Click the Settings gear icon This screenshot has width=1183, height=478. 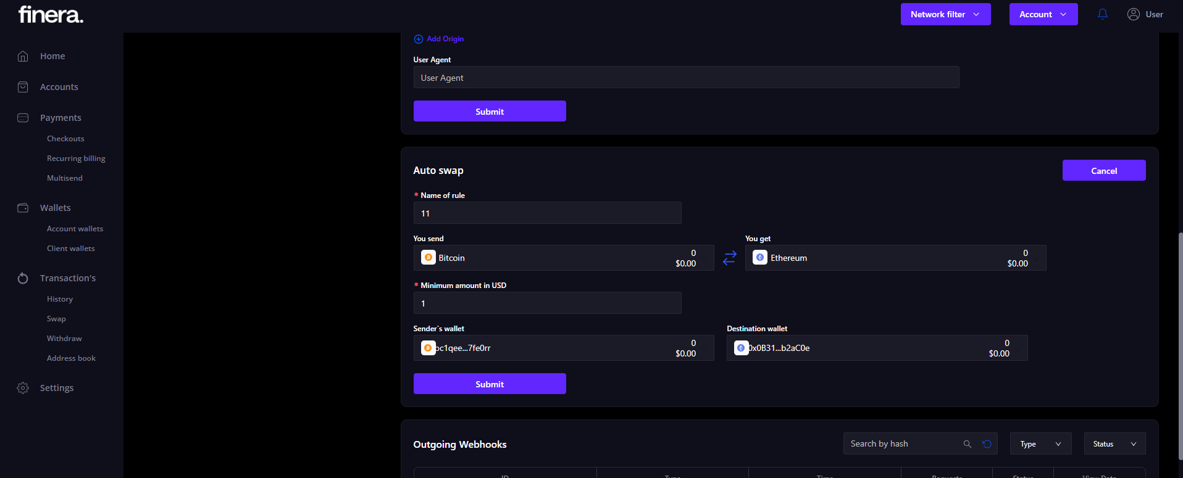tap(23, 388)
